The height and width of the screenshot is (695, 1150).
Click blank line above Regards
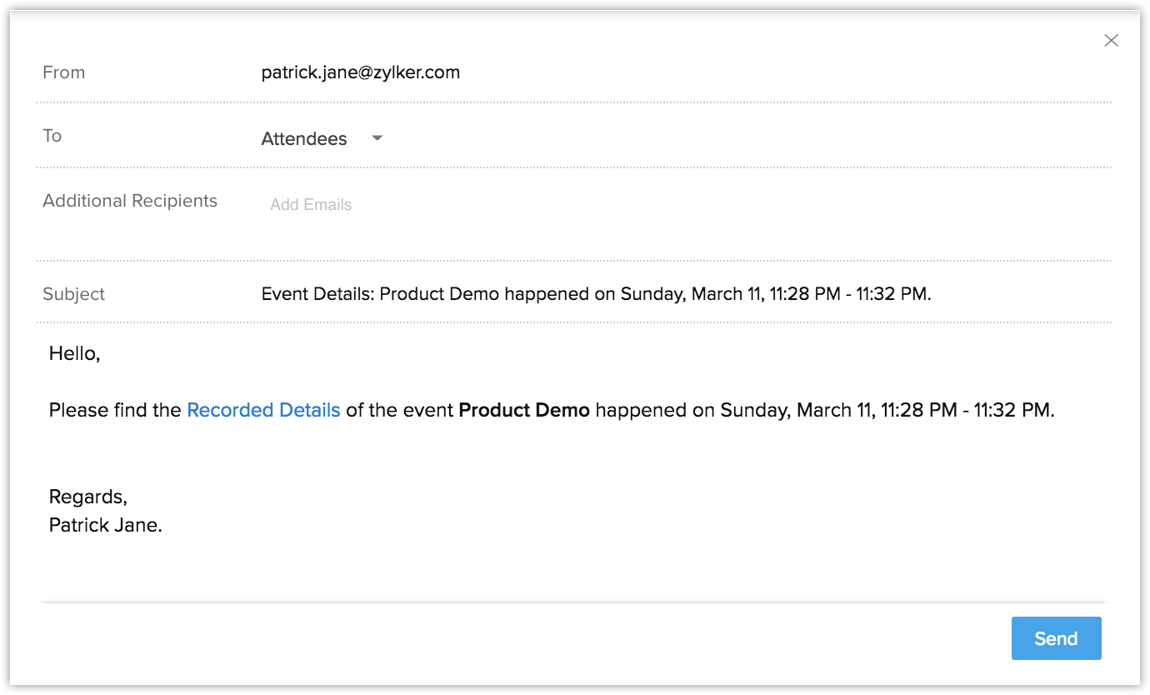click(333, 454)
